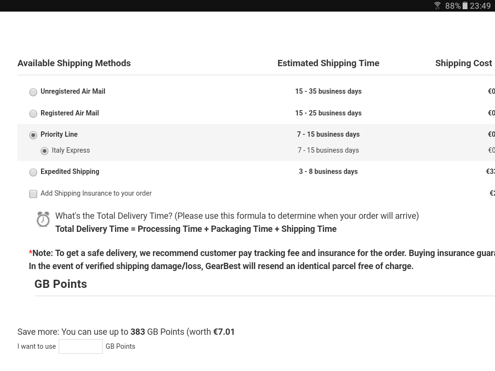The width and height of the screenshot is (495, 371).
Task: Click the Expedited Shipping label text
Action: point(70,171)
